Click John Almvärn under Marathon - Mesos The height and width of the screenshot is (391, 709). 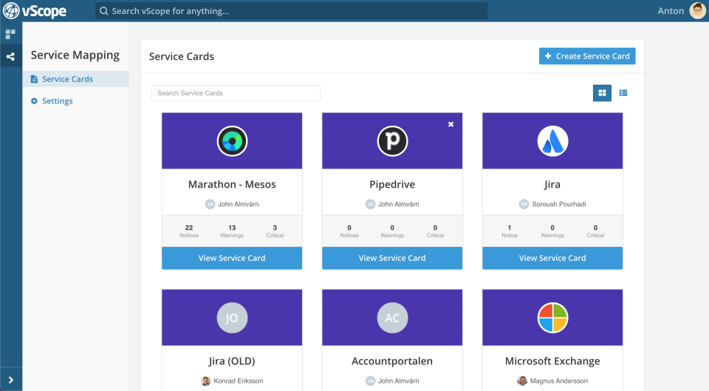(x=239, y=204)
